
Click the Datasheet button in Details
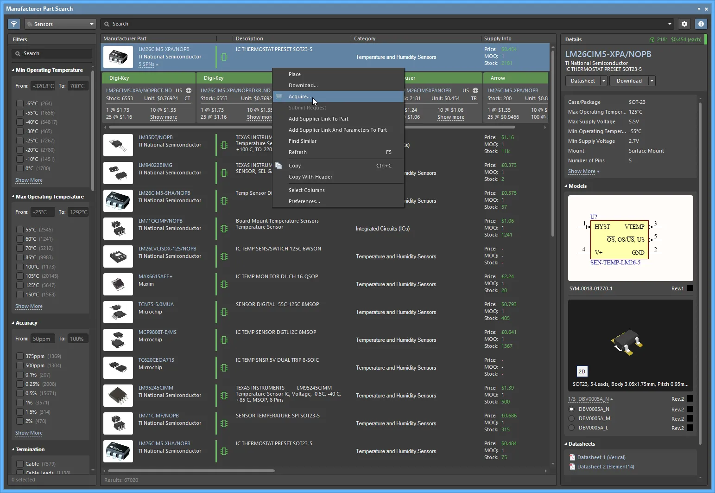(583, 81)
